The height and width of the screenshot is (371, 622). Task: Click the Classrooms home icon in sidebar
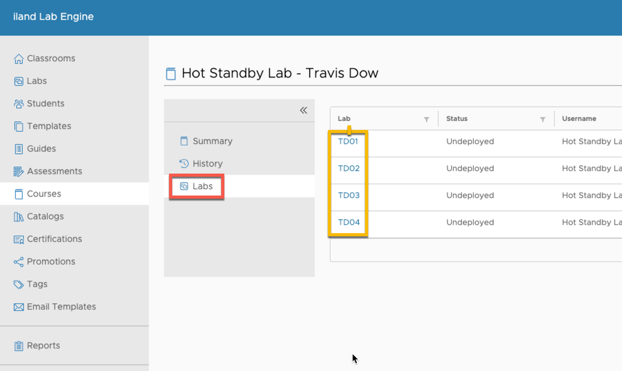(19, 59)
